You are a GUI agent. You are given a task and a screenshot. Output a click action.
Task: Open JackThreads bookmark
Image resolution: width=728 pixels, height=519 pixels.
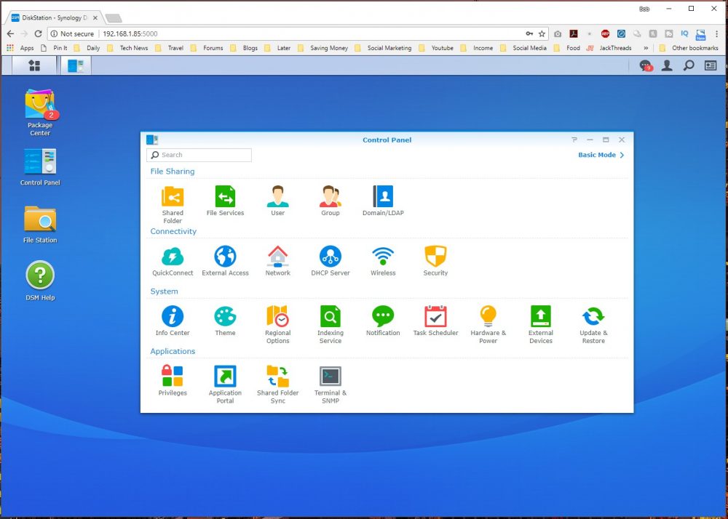(609, 48)
